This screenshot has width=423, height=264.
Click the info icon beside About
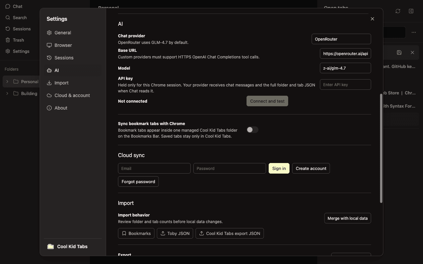pyautogui.click(x=49, y=108)
